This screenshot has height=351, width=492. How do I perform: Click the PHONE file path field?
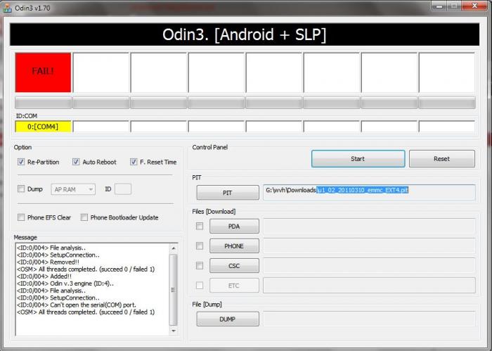click(x=369, y=245)
